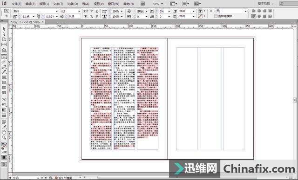Toggle Subscript formatting button
The height and width of the screenshot is (180, 298).
[91, 16]
